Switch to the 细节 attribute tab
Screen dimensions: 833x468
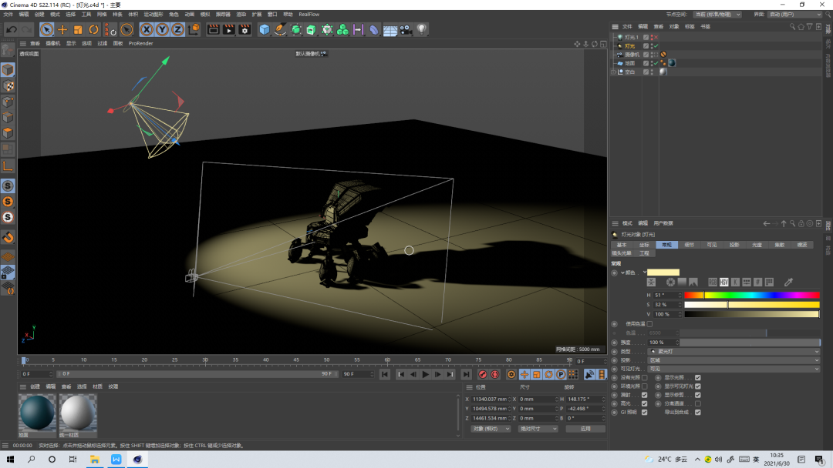[689, 245]
